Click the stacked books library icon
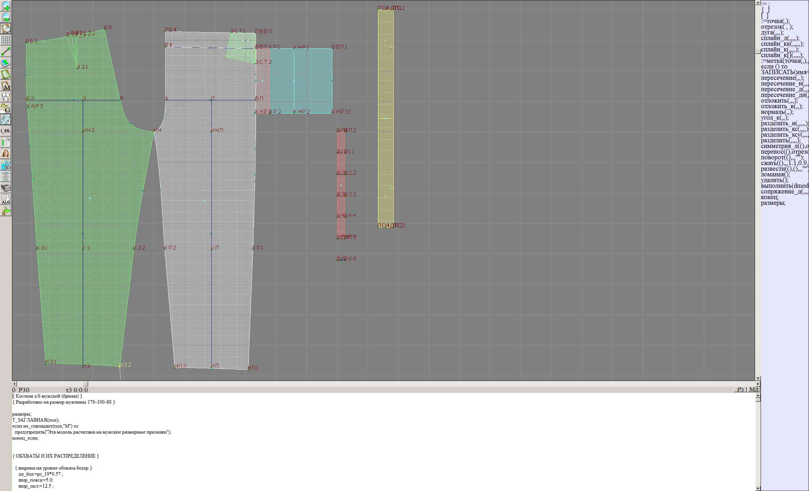 click(6, 188)
